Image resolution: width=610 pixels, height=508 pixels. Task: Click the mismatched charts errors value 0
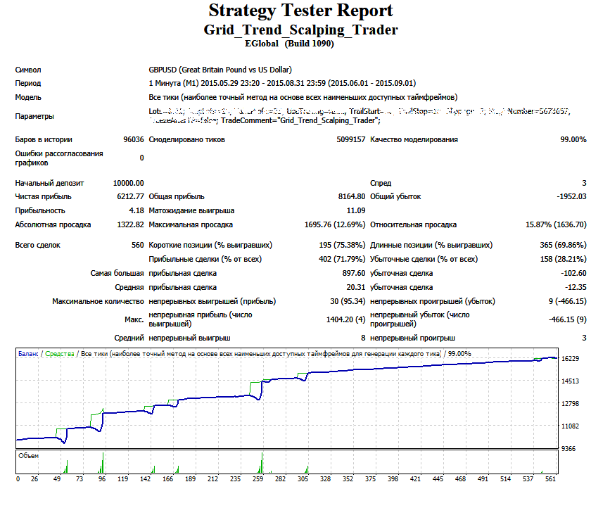pos(141,158)
